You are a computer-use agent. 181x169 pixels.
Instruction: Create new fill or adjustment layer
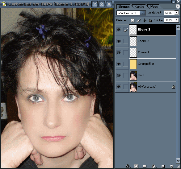(x=154, y=166)
